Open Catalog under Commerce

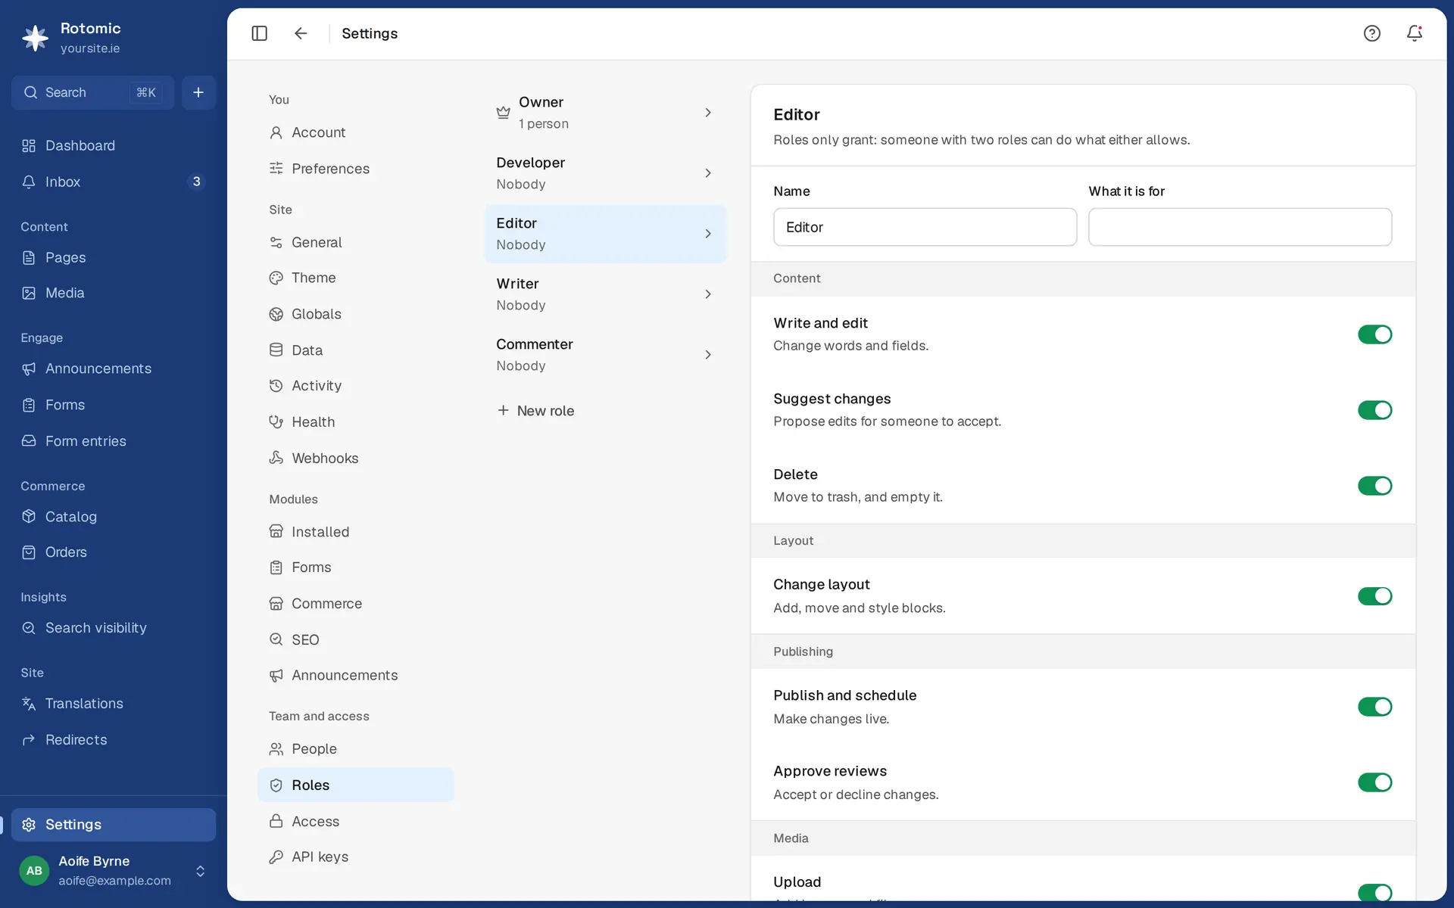114,517
